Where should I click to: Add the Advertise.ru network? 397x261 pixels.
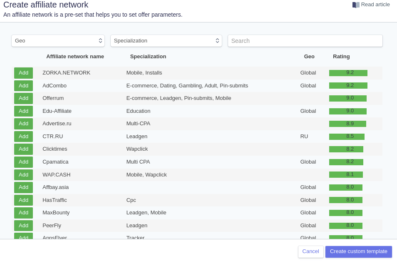click(x=23, y=124)
